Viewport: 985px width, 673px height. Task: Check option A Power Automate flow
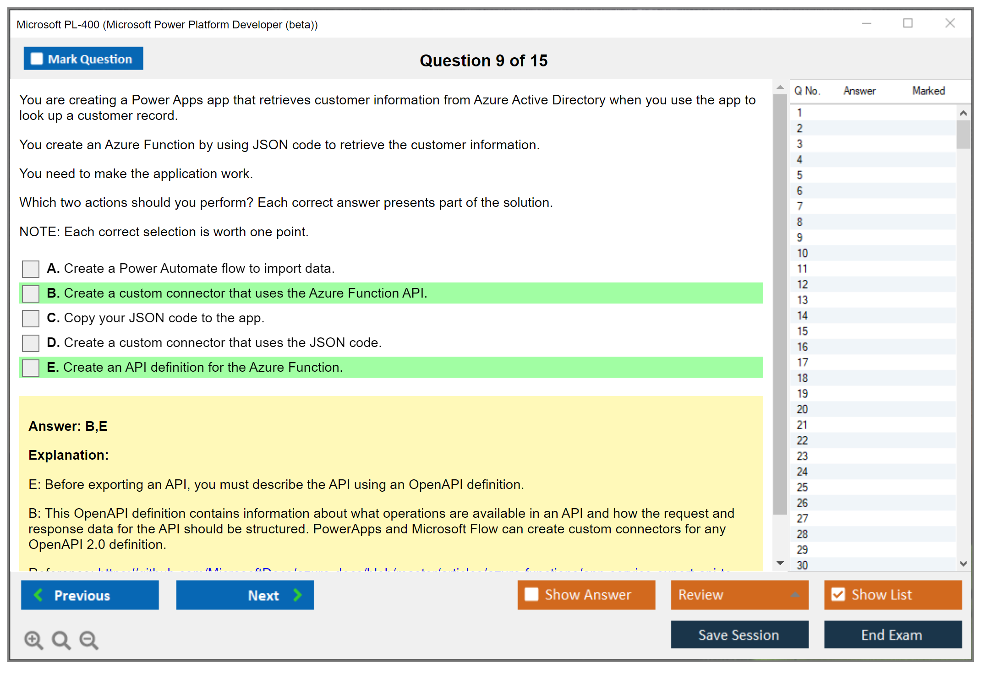pos(31,269)
